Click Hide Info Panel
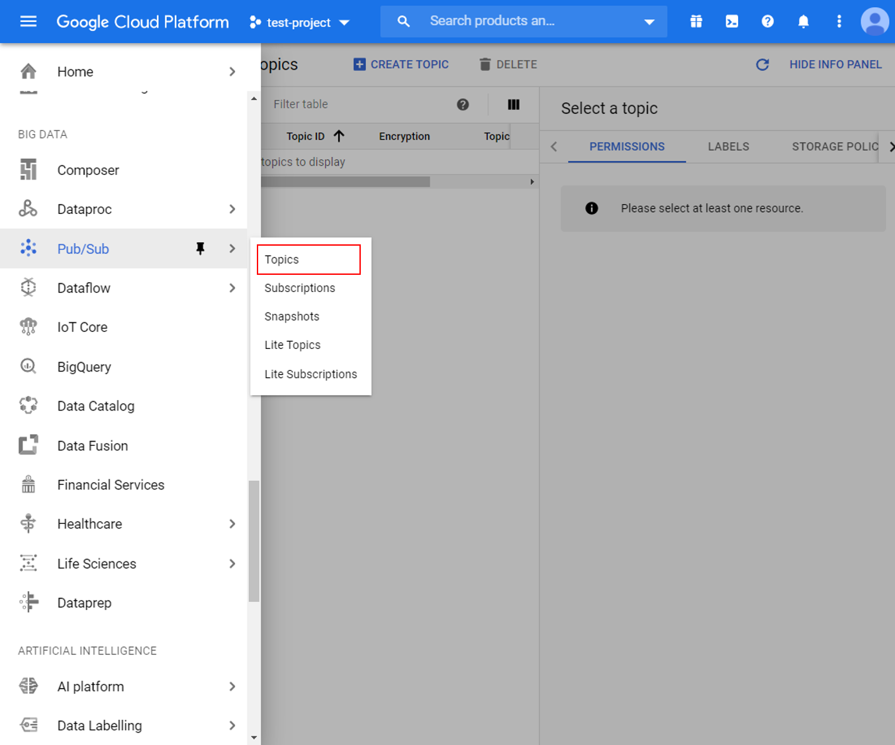 click(835, 64)
